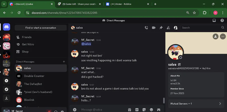Click the note icon beside salva name
This screenshot has height=112, width=227.
click(x=180, y=65)
